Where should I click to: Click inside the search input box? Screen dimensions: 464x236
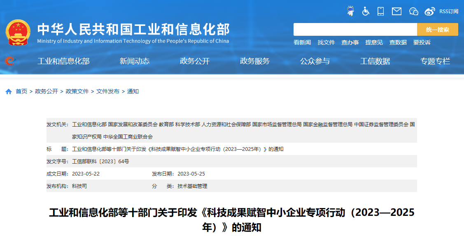(x=355, y=30)
